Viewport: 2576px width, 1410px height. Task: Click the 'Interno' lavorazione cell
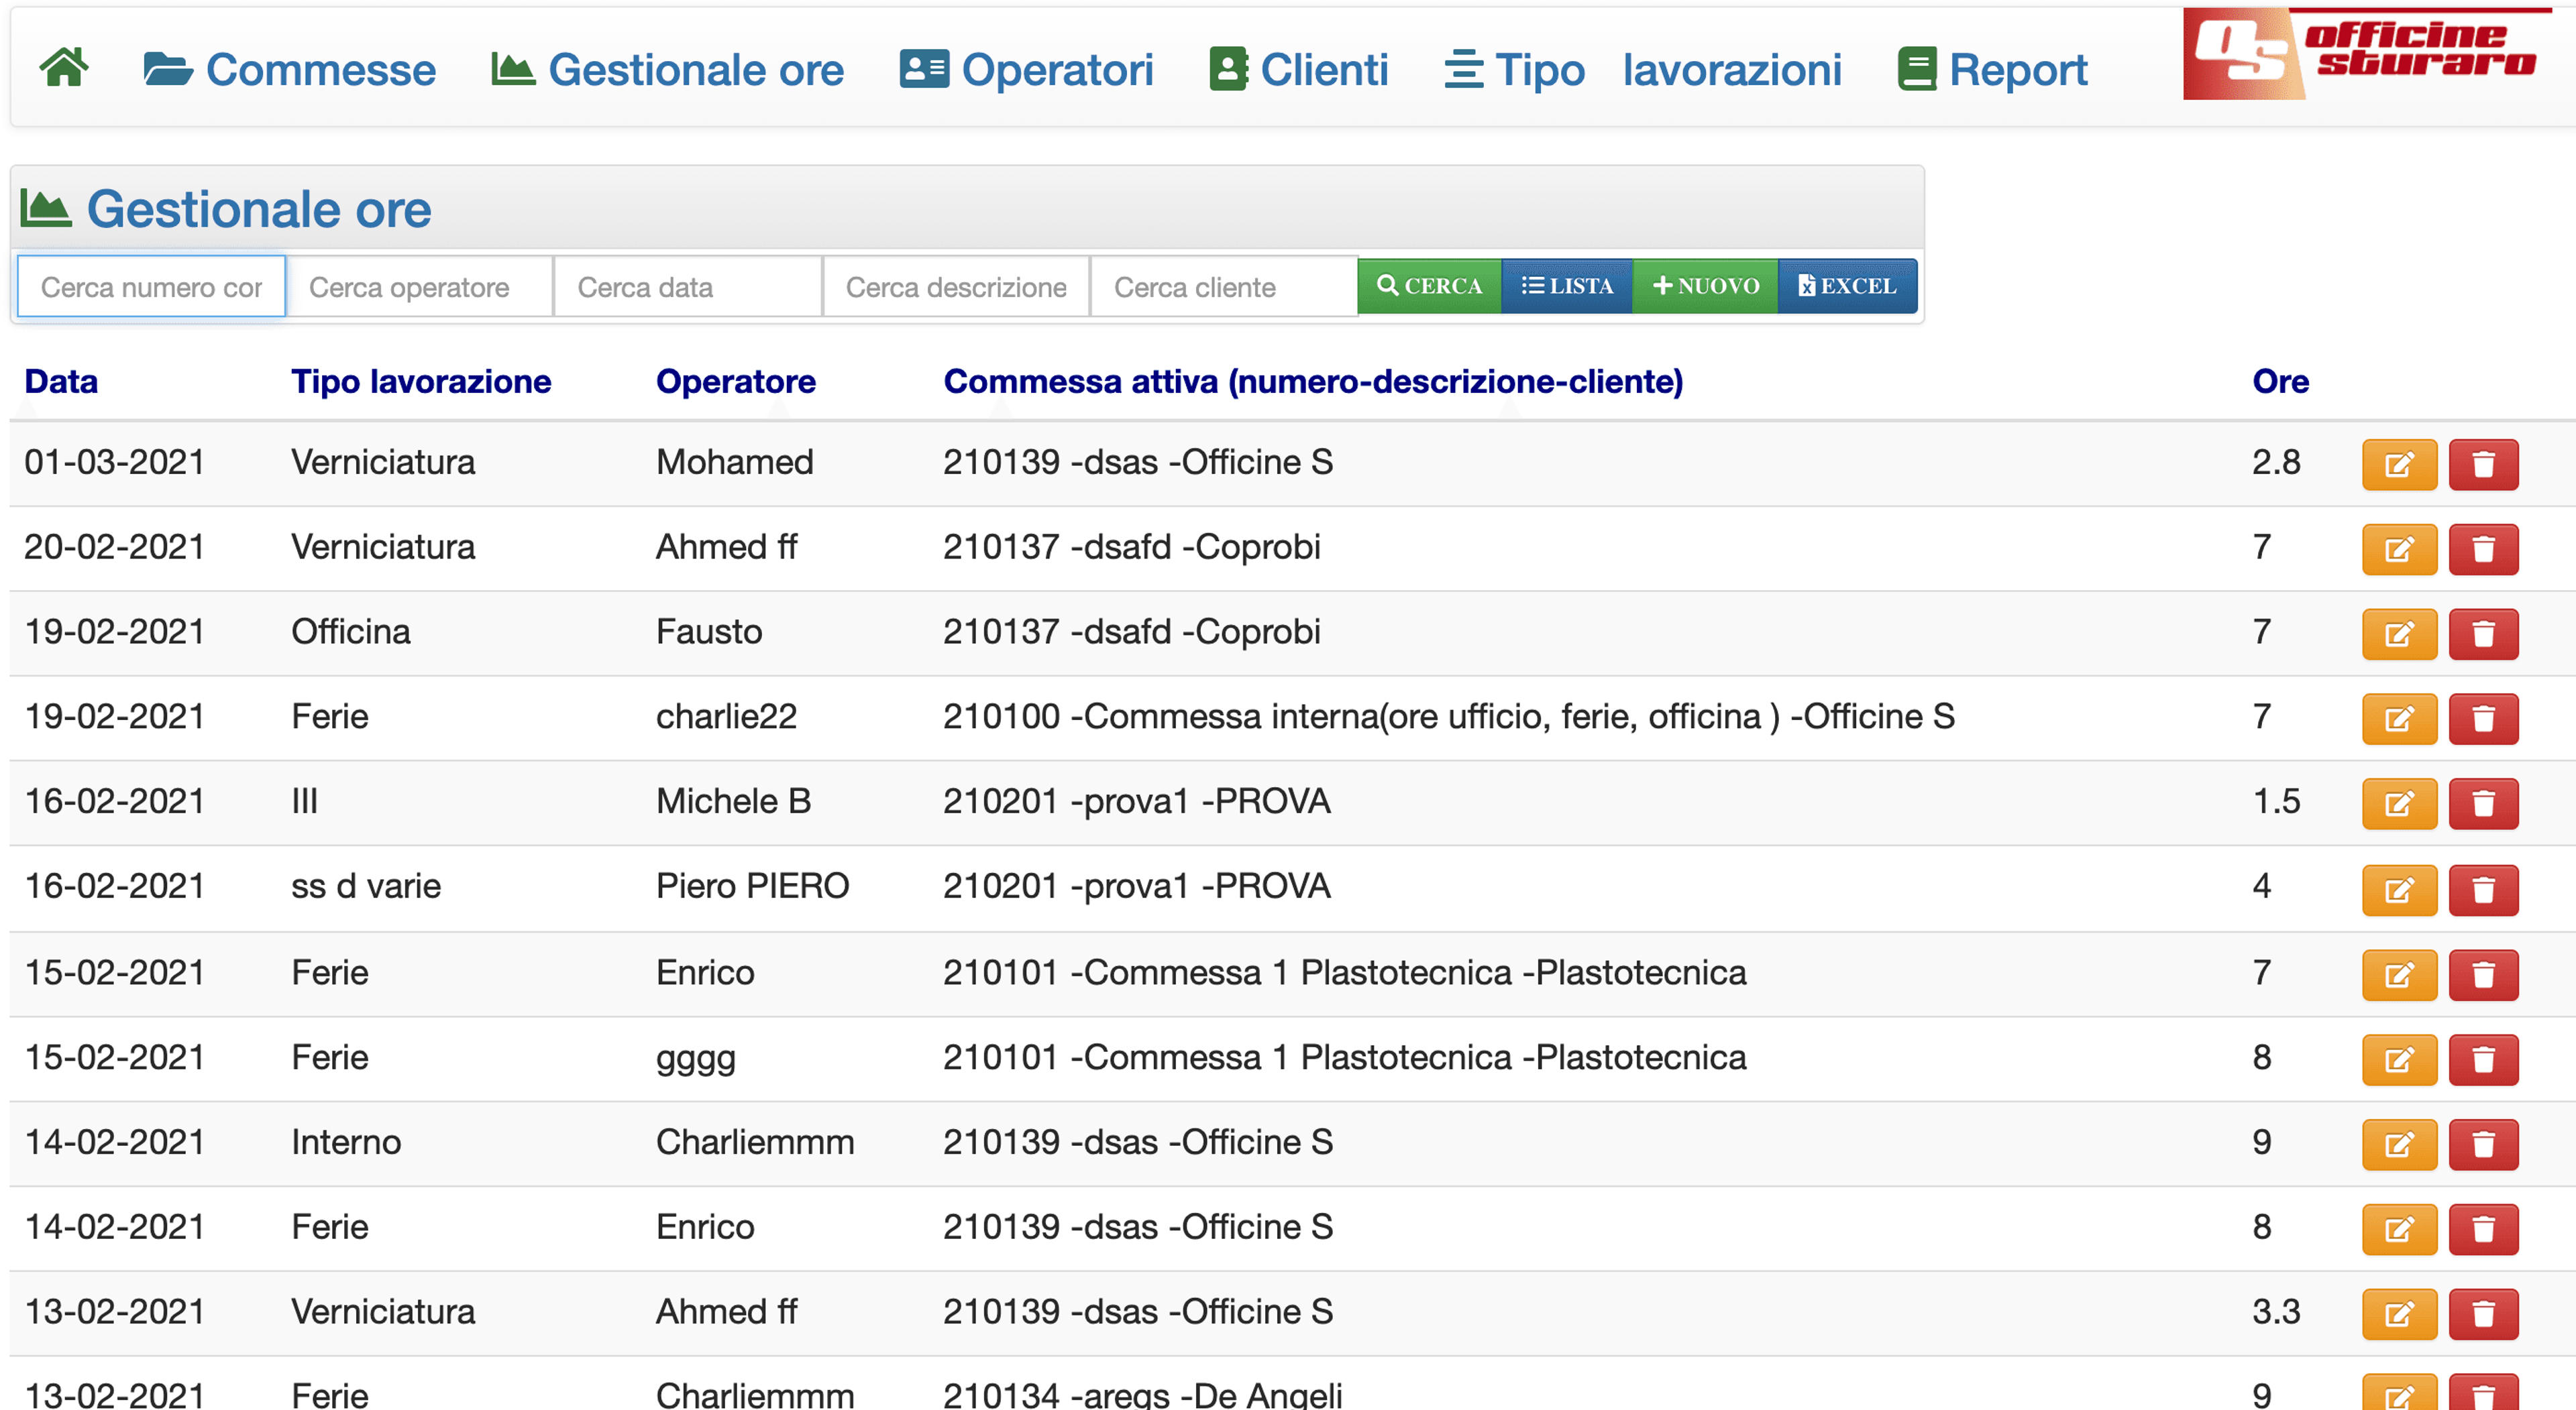(x=346, y=1142)
